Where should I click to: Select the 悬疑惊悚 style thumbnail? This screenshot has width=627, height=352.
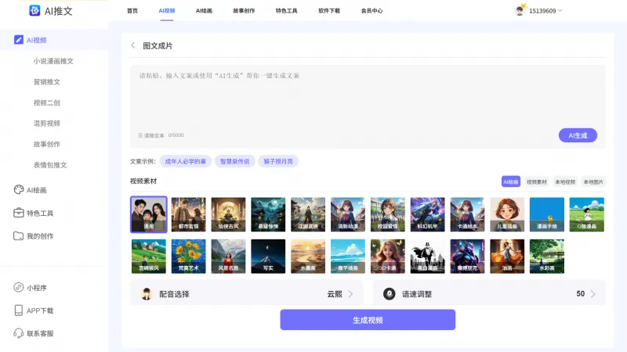(268, 214)
